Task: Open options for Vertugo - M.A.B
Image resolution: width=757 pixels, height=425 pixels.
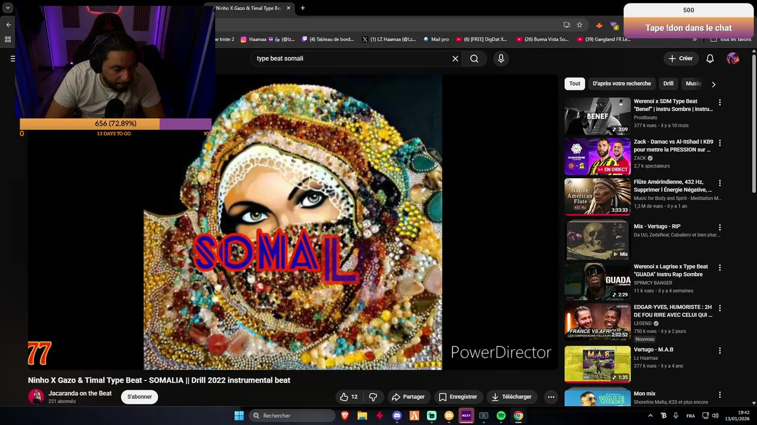Action: tap(720, 351)
